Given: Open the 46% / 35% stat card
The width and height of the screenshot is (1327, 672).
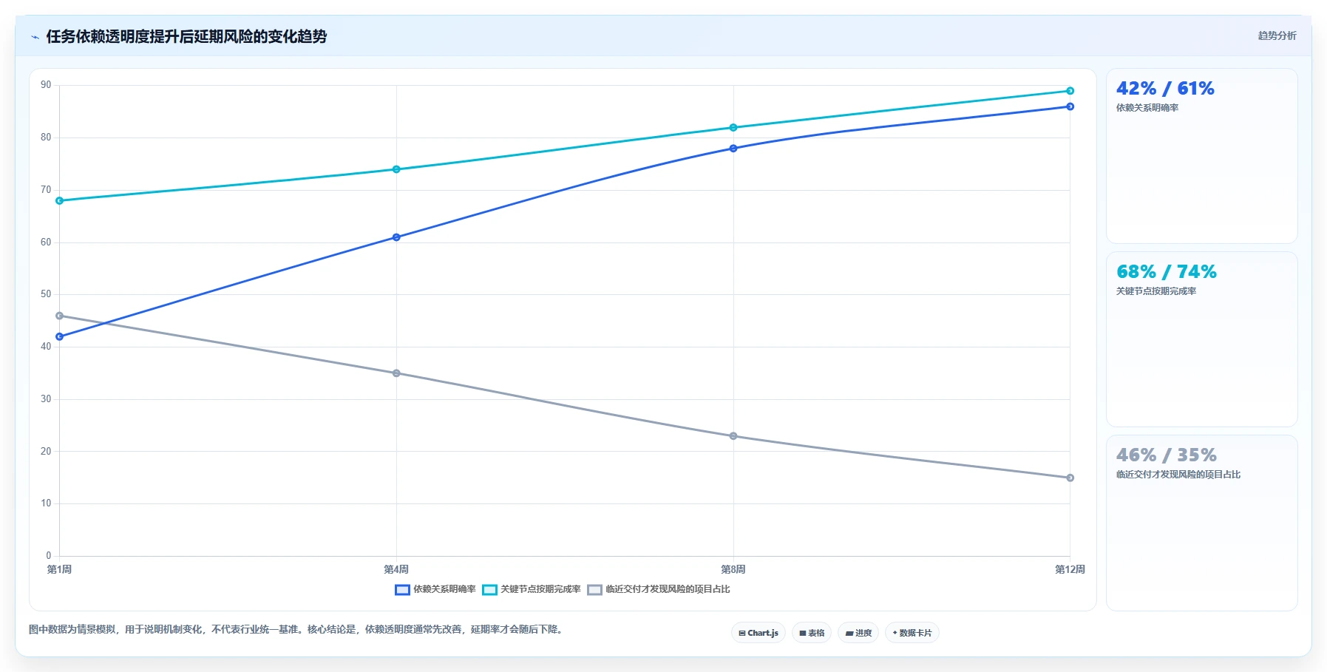Looking at the screenshot, I should tap(1201, 523).
